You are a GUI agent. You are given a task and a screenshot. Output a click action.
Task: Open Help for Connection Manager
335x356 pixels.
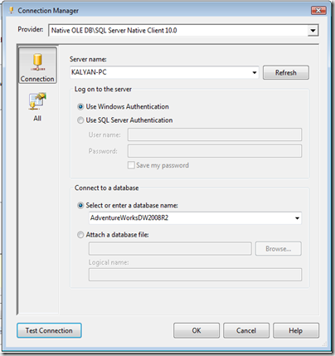pos(296,330)
